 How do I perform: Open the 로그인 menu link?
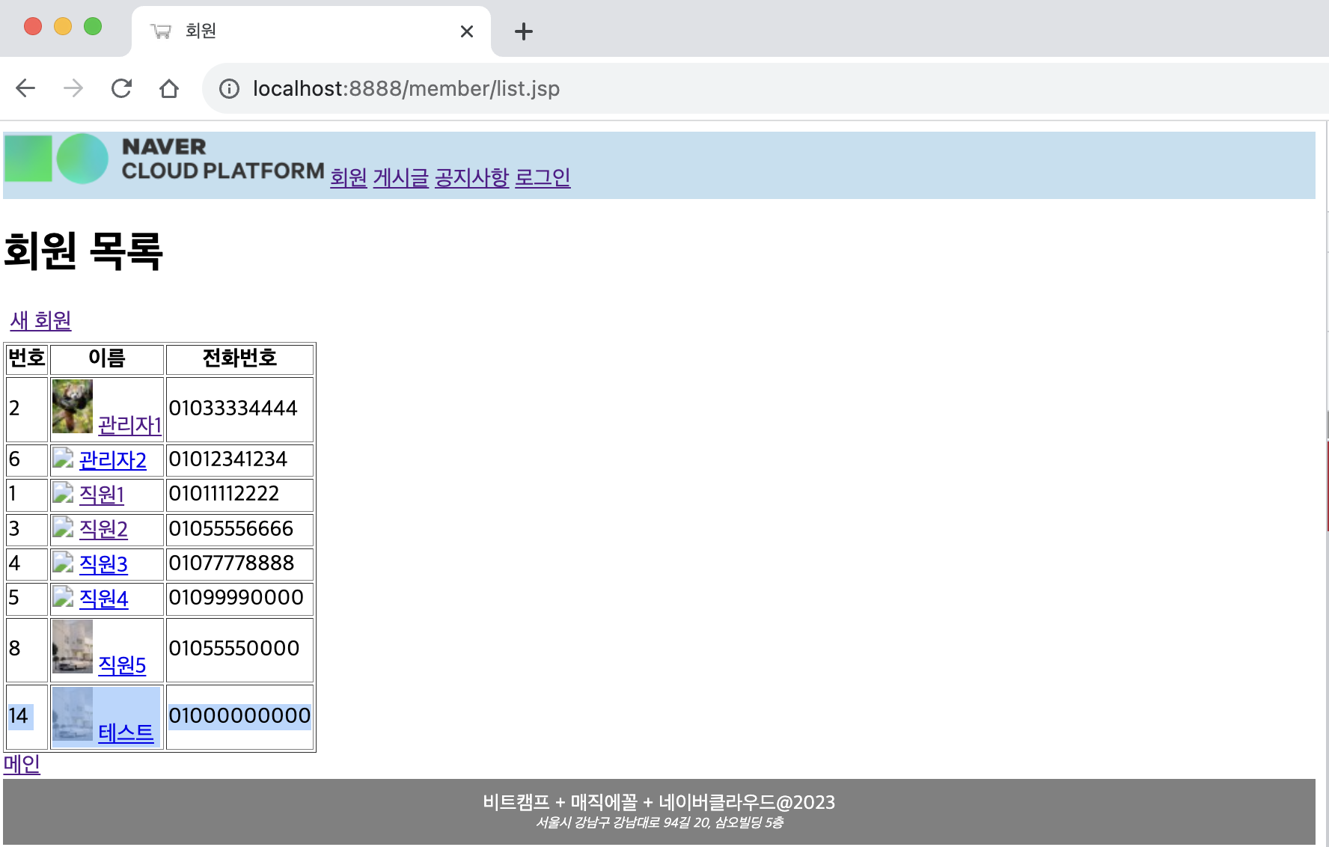click(543, 177)
